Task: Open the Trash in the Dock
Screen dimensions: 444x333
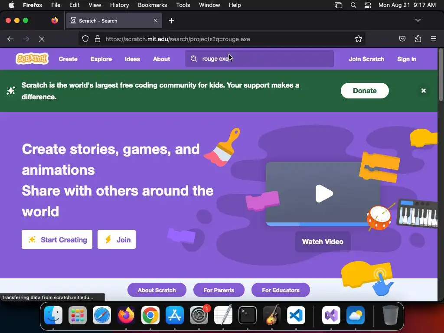Action: click(391, 315)
